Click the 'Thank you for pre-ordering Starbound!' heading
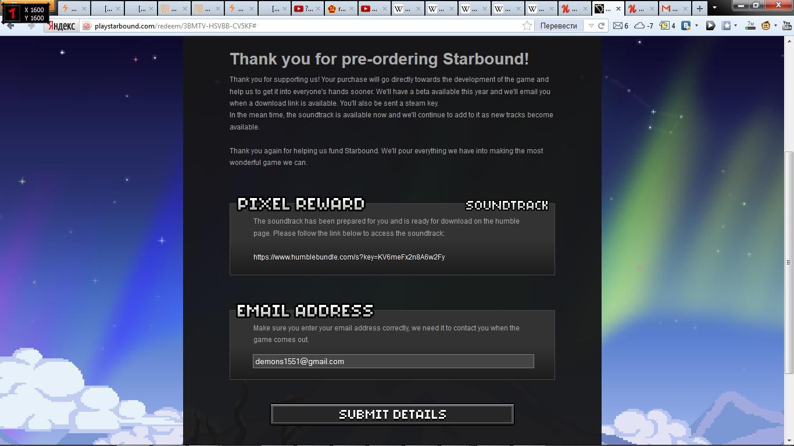Viewport: 794px width, 446px height. [379, 59]
